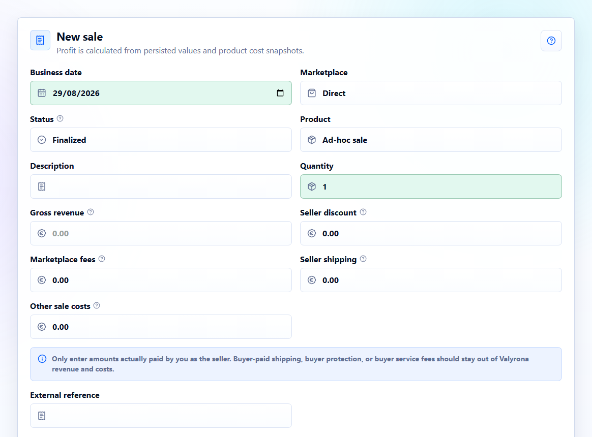592x437 pixels.
Task: Click the calendar icon inside Business date
Action: [42, 93]
